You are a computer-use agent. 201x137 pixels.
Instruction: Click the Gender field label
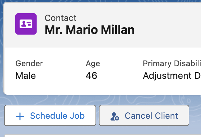point(29,64)
